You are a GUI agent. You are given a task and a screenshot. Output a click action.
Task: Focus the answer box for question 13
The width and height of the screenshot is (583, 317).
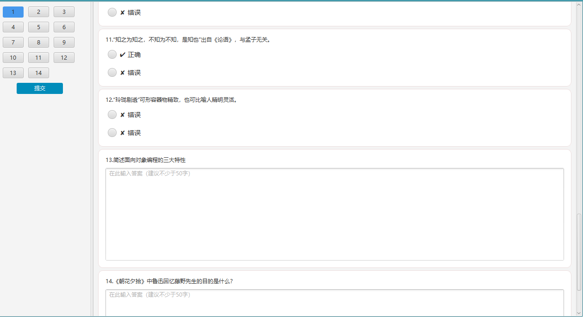(x=335, y=214)
